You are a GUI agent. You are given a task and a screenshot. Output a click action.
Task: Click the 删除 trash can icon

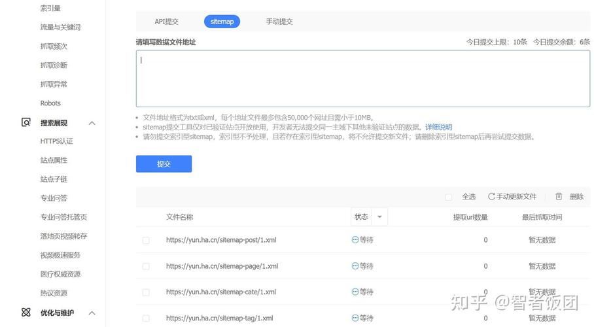coord(559,196)
